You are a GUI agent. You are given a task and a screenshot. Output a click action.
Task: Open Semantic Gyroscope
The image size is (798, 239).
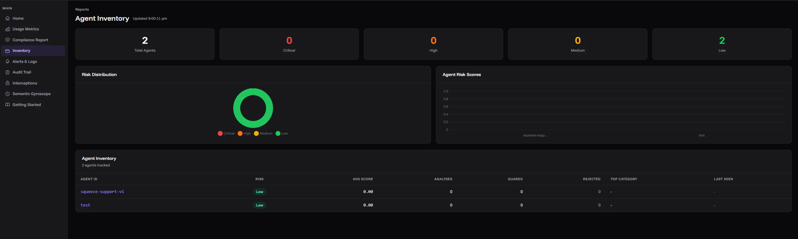[x=33, y=94]
